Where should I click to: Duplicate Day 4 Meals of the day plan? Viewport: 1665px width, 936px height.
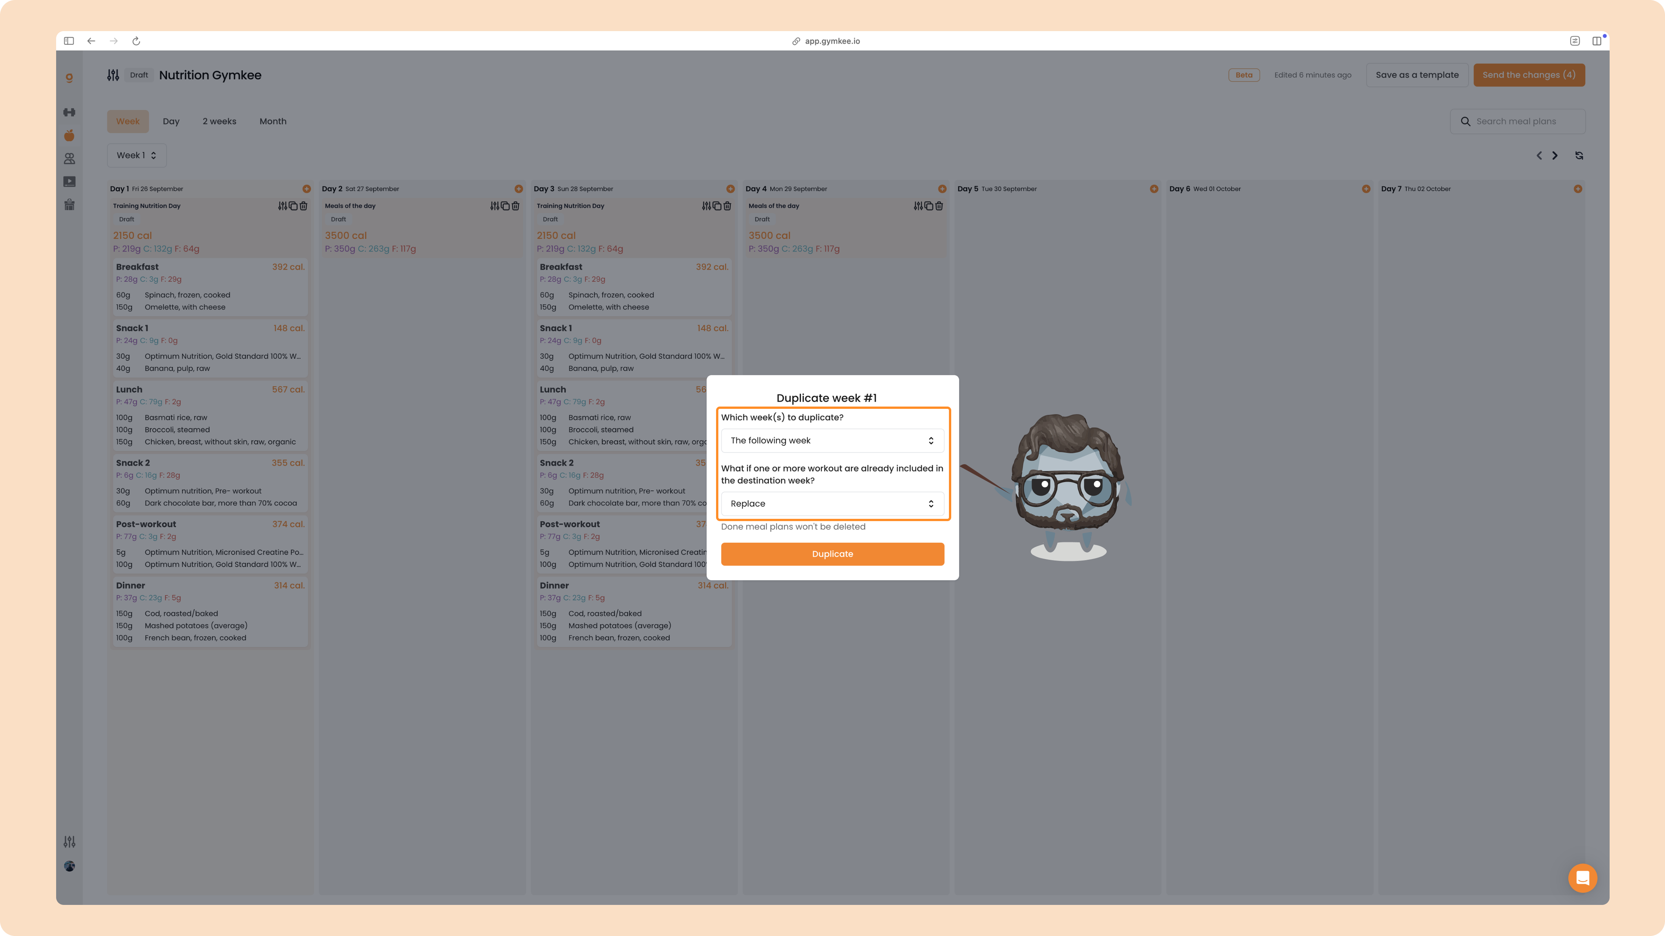tap(929, 206)
